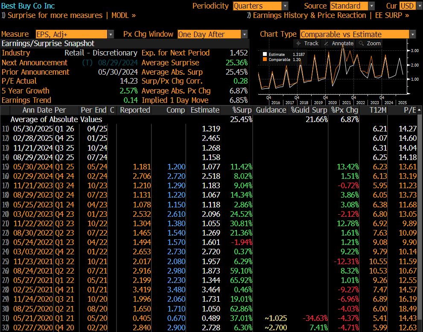
Task: Click the 2025 label on chart axis
Action: [402, 103]
